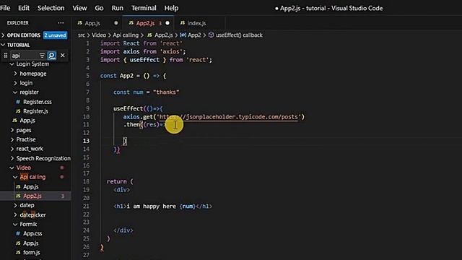This screenshot has width=462, height=260.
Task: Click the "thanks" string on line 7
Action: [x=166, y=92]
